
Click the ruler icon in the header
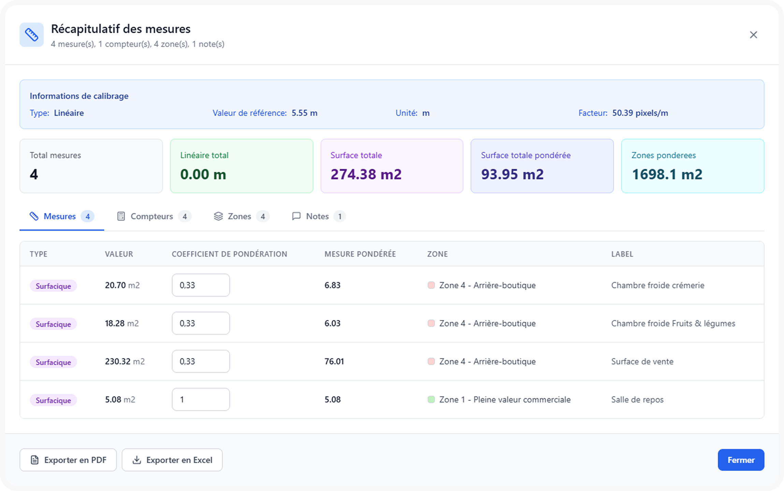31,35
